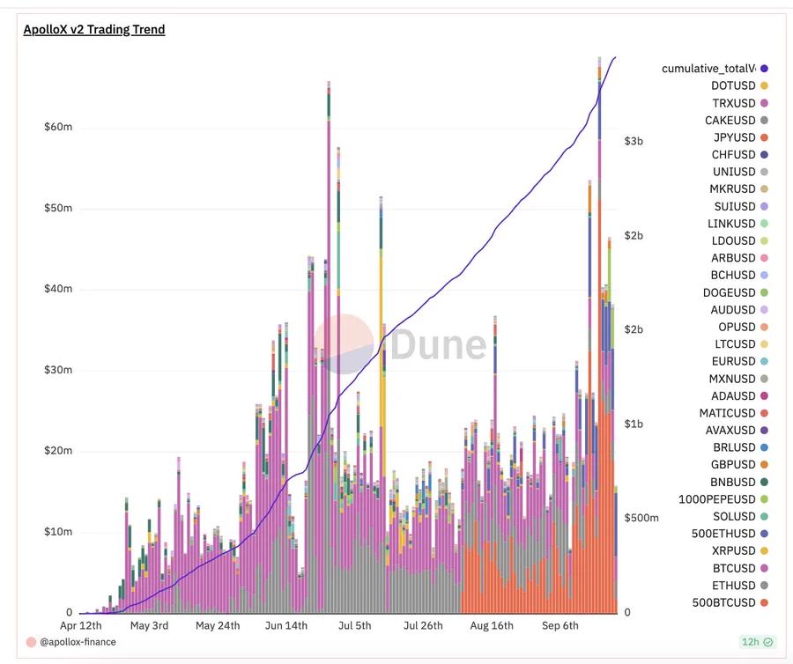Hide the BNBUSD series from the legend
This screenshot has width=793, height=664.
[731, 483]
